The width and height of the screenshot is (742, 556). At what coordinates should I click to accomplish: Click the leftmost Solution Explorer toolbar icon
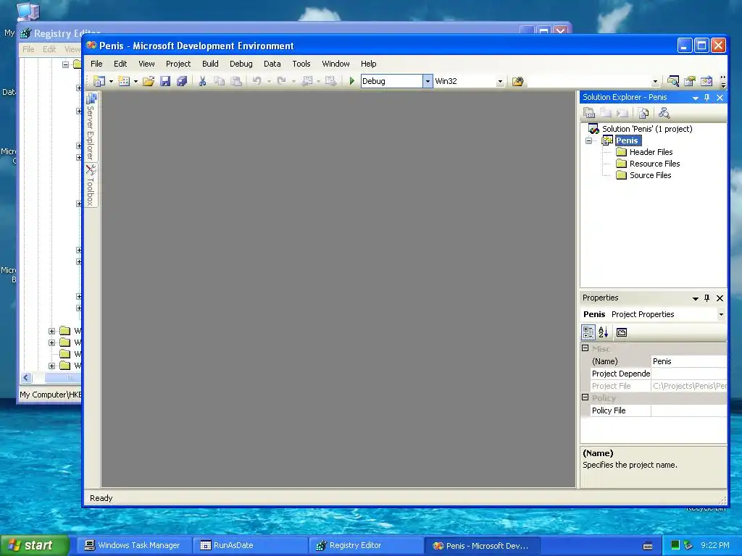tap(589, 112)
